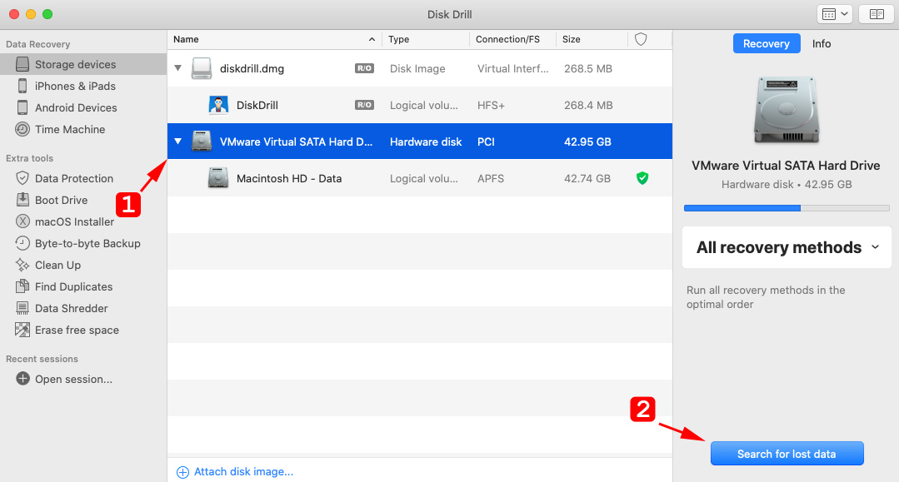Screen dimensions: 899x482
Task: Click the PCI connection cell
Action: 486,142
